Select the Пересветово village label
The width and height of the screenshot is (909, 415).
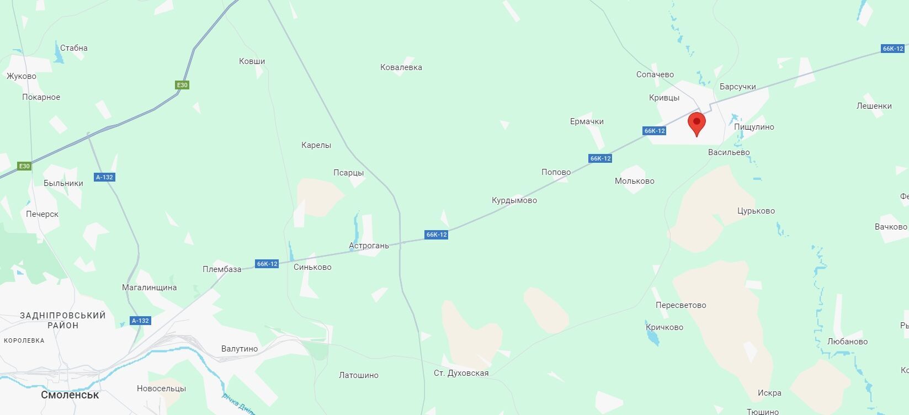pos(681,305)
